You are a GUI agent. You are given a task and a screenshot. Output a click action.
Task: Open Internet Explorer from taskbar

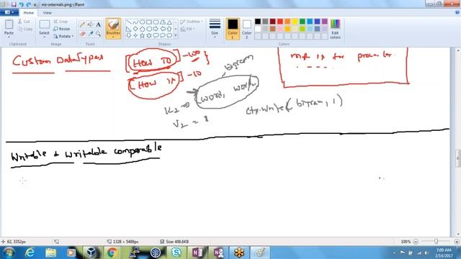coord(30,253)
